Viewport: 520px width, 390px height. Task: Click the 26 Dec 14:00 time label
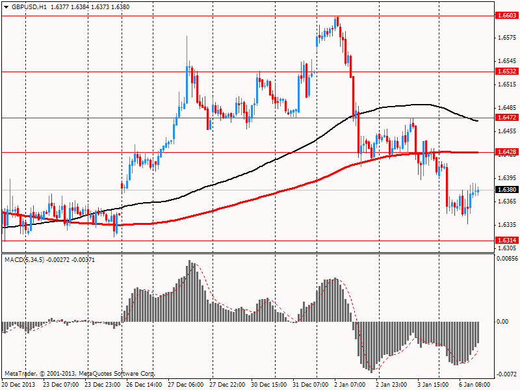(144, 385)
